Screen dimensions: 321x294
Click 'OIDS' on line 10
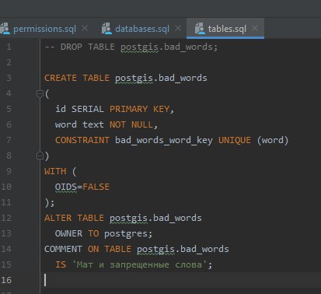pos(66,187)
